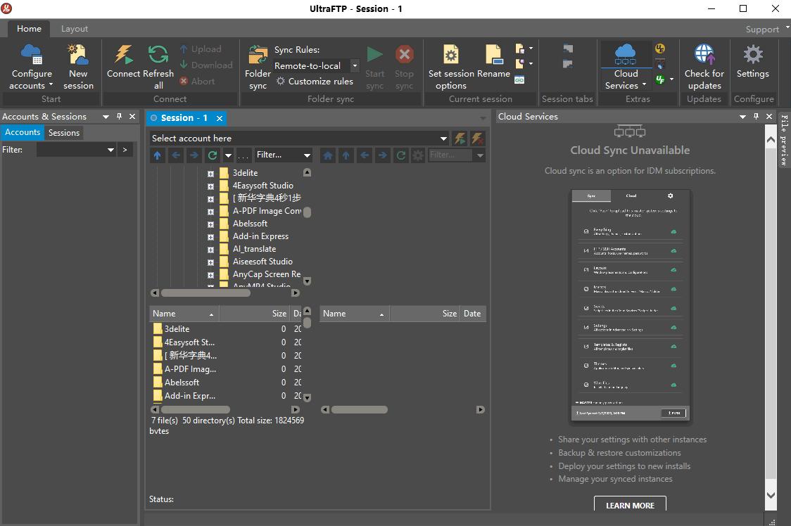Select the Accounts tab

23,132
